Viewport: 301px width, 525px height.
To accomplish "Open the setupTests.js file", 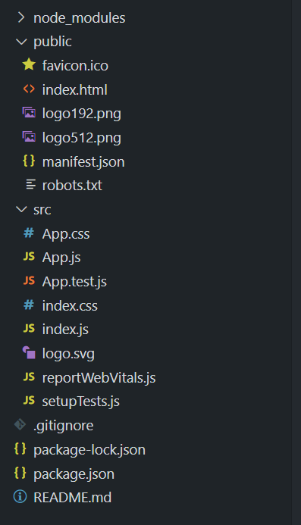I will coord(81,402).
